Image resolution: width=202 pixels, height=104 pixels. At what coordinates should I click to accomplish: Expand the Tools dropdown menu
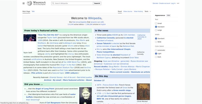pyautogui.click(x=147, y=11)
